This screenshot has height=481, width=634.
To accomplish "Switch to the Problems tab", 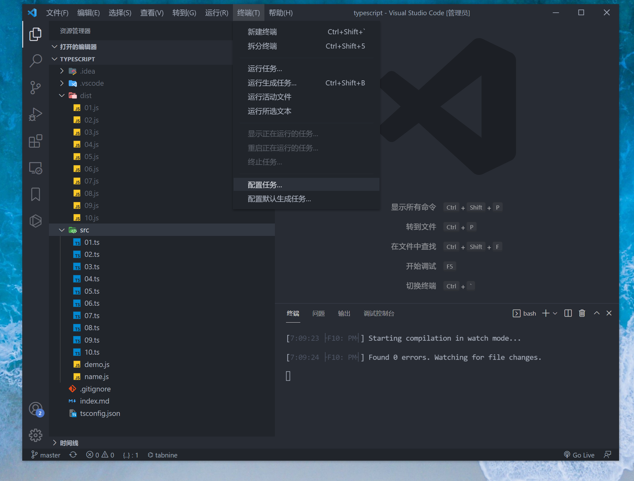I will tap(318, 313).
